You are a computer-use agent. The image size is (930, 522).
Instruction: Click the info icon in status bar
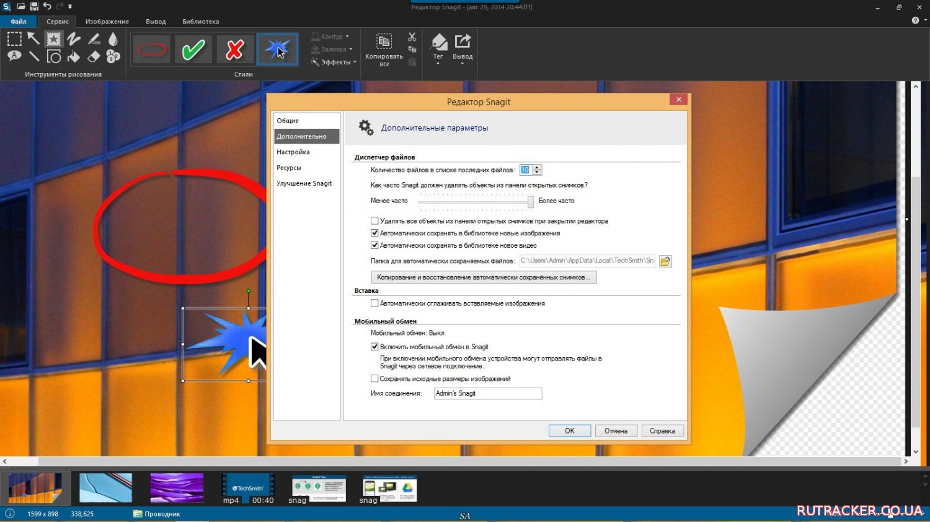click(x=10, y=513)
